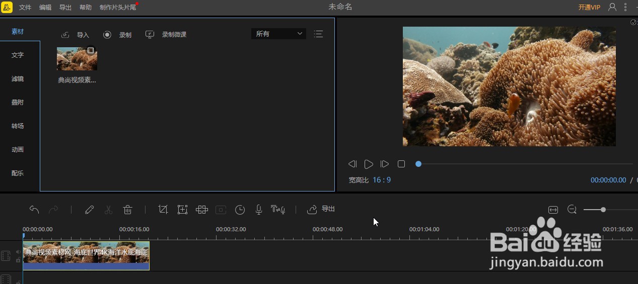Viewport: 638px width, 284px height.
Task: Delete the selected clip with trash icon
Action: (x=128, y=210)
